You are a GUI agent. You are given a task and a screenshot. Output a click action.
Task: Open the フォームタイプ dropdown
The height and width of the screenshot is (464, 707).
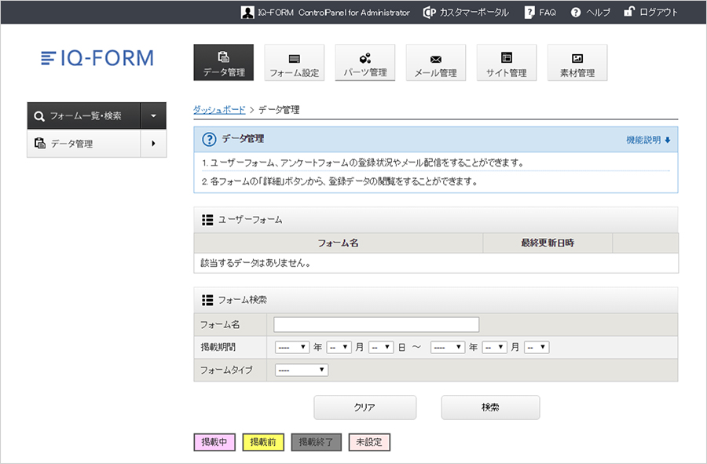pos(301,370)
